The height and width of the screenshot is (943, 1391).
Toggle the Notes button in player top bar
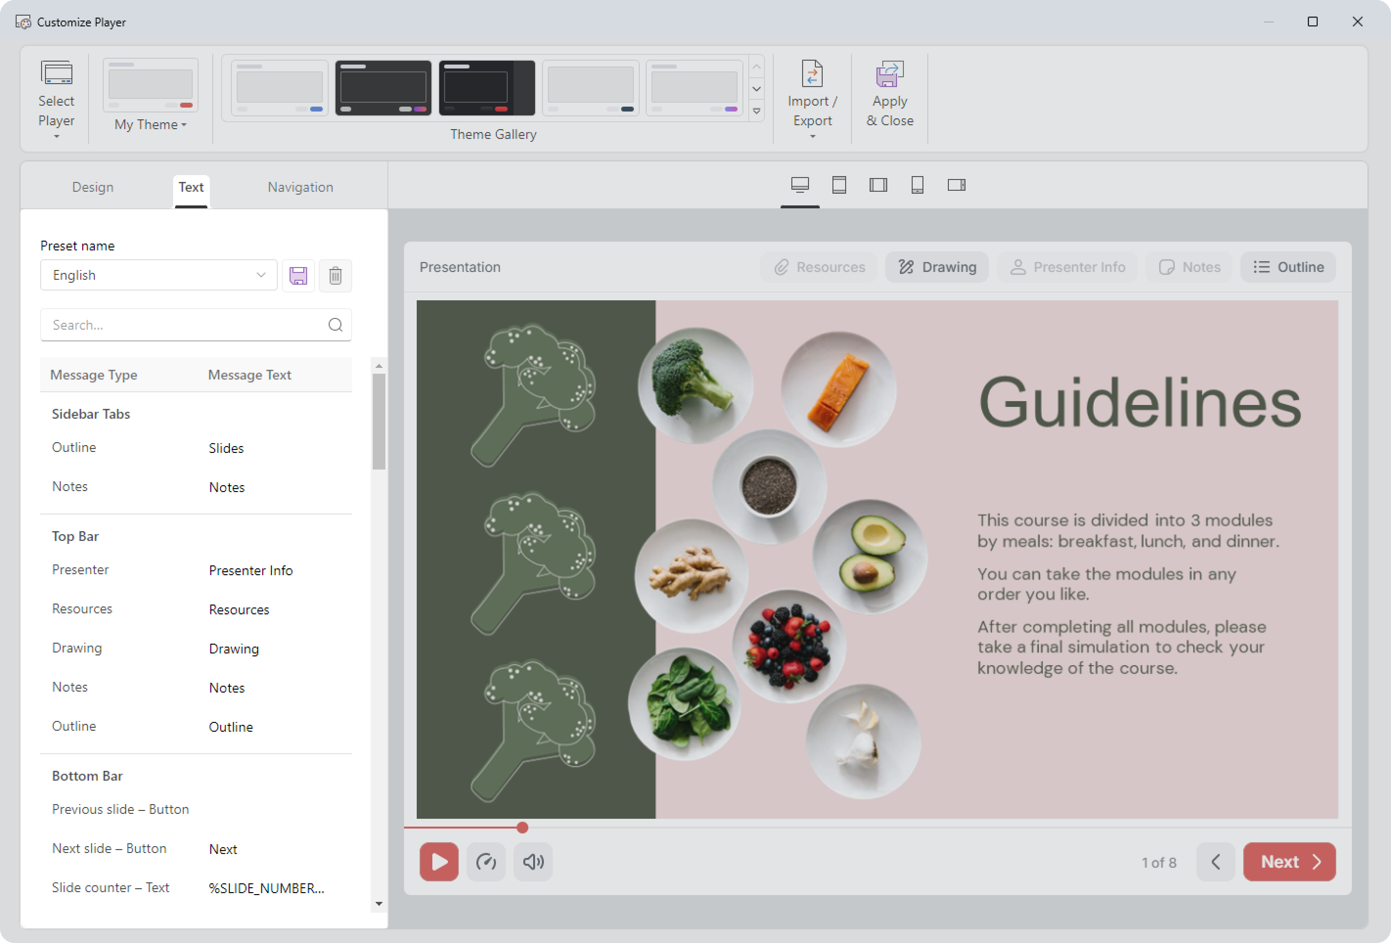coord(1189,267)
